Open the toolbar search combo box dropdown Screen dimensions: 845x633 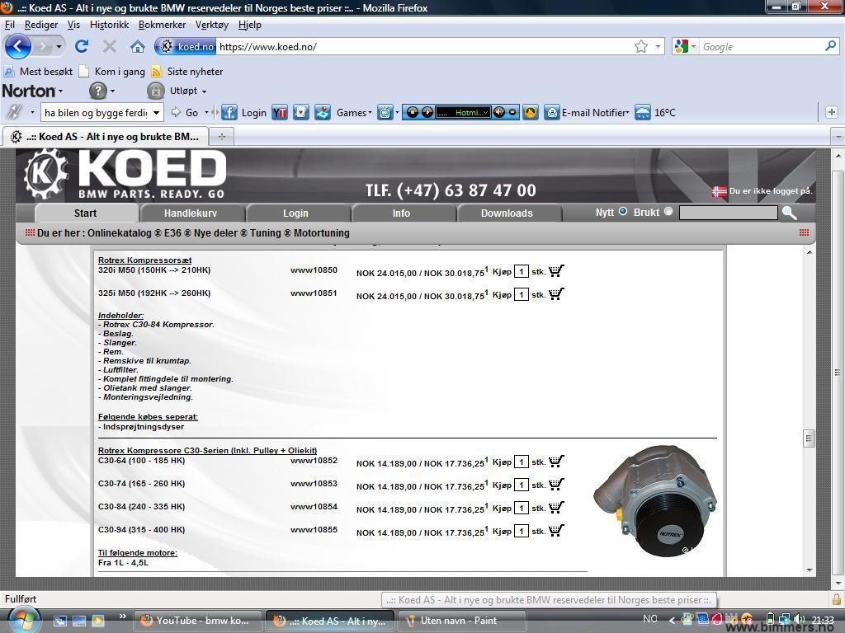click(156, 112)
